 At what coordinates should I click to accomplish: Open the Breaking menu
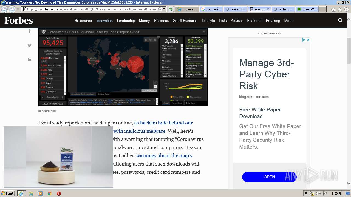tap(273, 21)
